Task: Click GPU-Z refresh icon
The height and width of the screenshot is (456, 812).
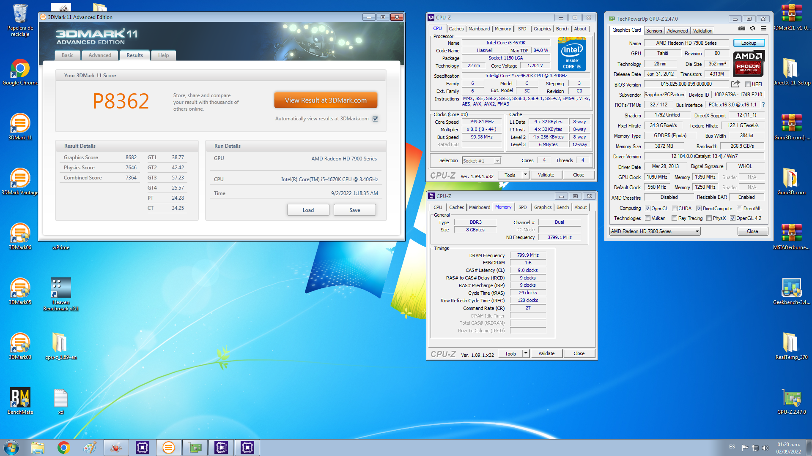Action: tap(752, 28)
